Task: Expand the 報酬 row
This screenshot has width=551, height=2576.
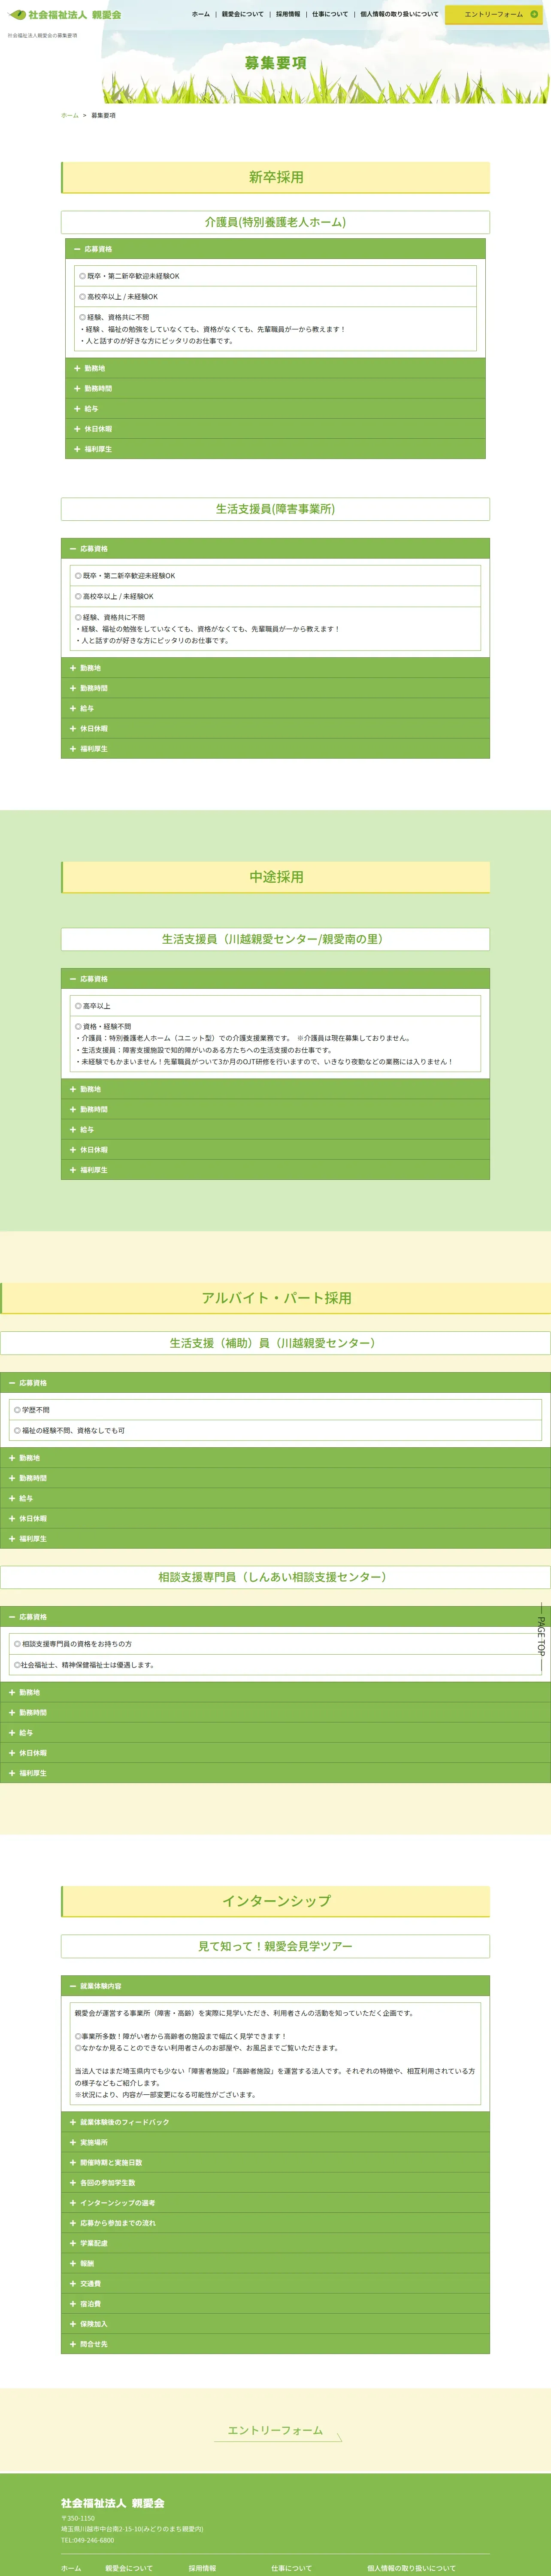Action: click(275, 2263)
